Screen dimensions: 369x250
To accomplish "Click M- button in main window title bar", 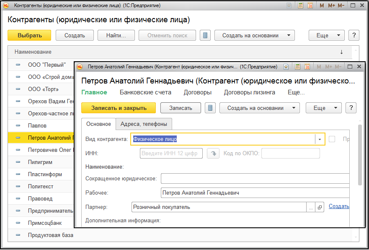I will (341, 5).
